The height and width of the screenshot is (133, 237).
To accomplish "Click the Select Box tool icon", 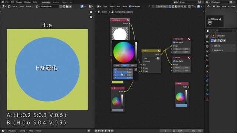I will (213, 36).
